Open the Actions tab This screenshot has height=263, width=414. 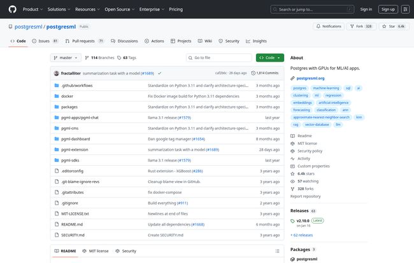tap(155, 41)
